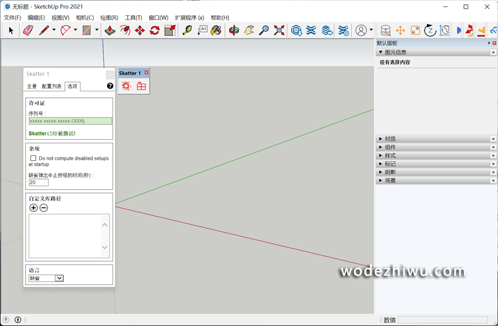Screen dimensions: 498x326
Task: Click the abort timeout field showing 20
Action: (39, 183)
